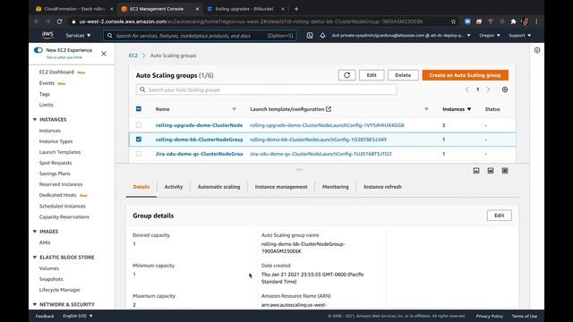Viewport: 573px width, 322px height.
Task: Click Edit button in Group details
Action: point(500,216)
